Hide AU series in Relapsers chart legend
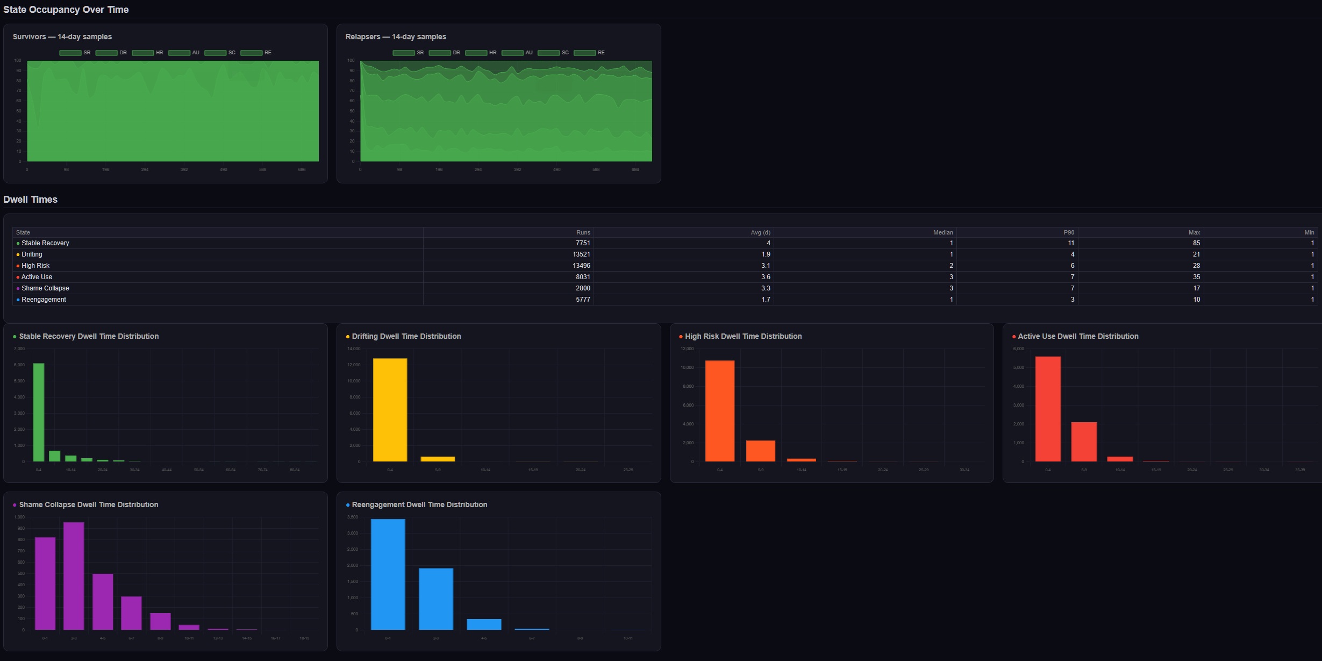Viewport: 1322px width, 661px height. [x=517, y=53]
